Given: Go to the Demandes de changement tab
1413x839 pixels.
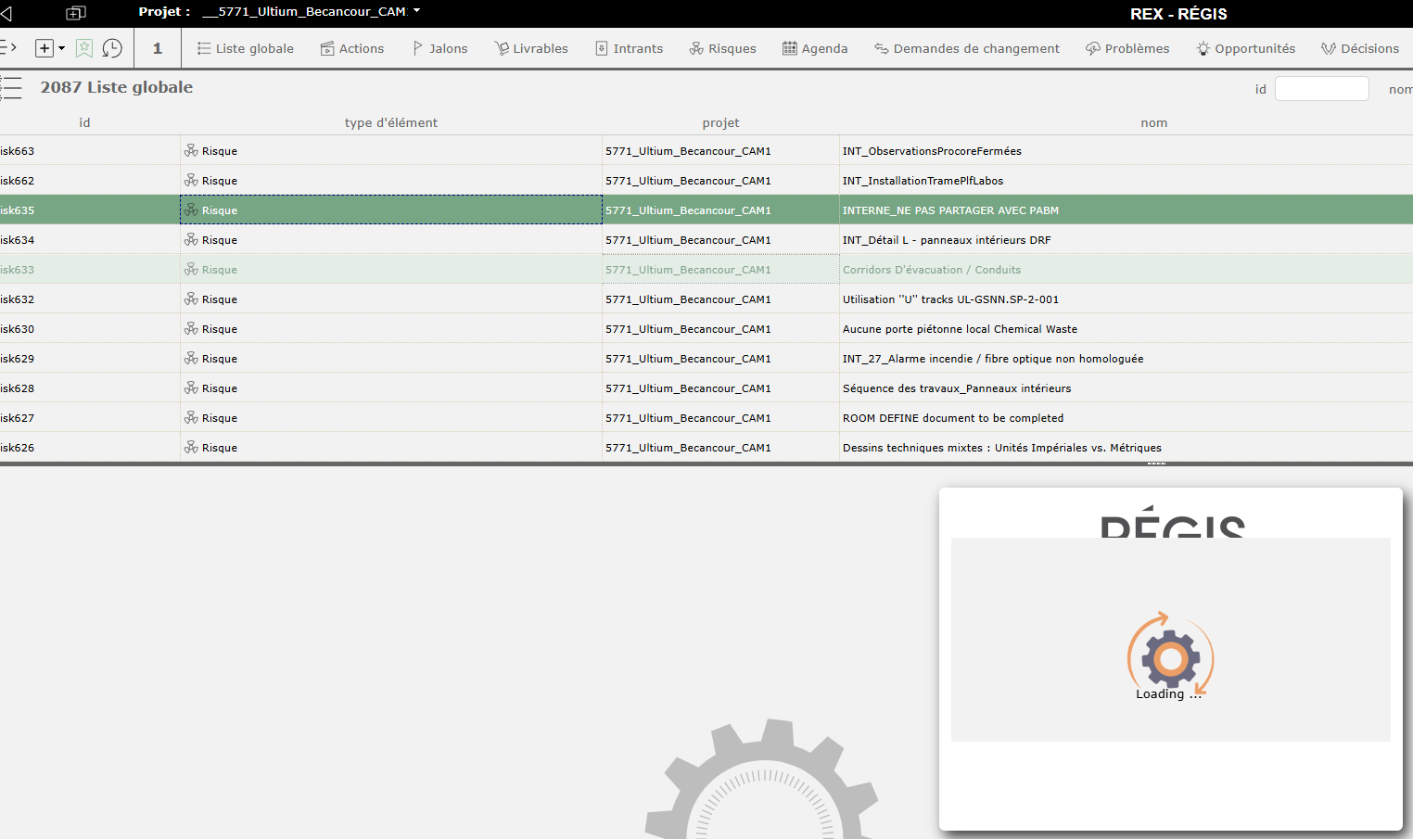Looking at the screenshot, I should click(966, 48).
